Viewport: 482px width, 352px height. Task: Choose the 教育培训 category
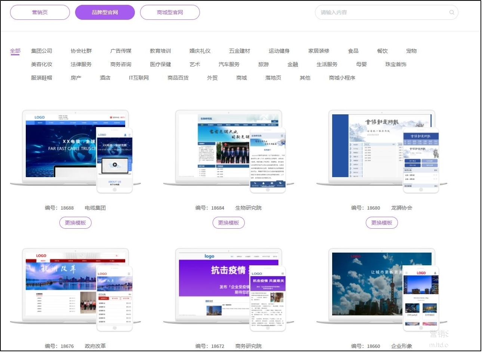pos(160,51)
